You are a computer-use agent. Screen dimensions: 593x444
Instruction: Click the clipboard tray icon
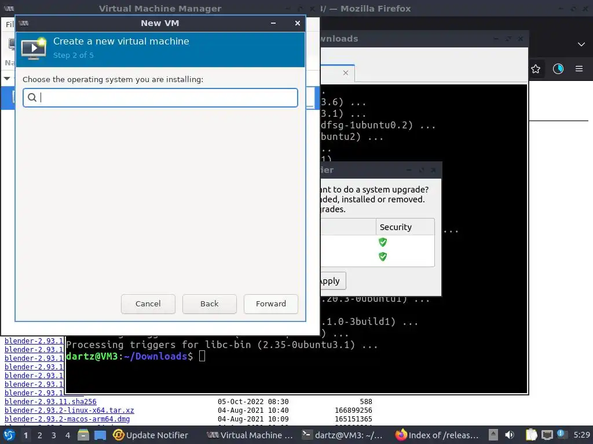click(x=531, y=435)
